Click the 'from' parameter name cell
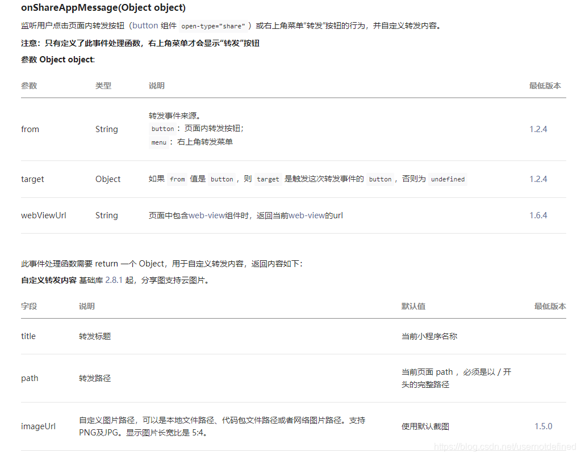The height and width of the screenshot is (457, 581). [x=30, y=129]
